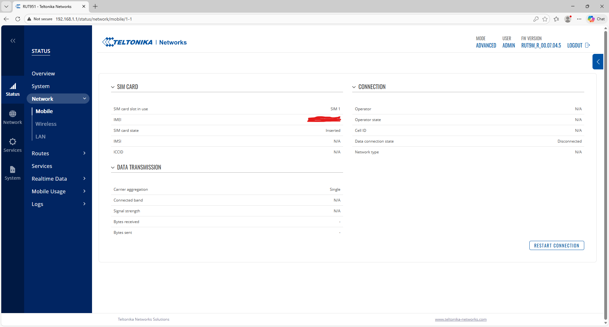Switch the Advanced mode setting
The image size is (609, 327).
(x=486, y=45)
